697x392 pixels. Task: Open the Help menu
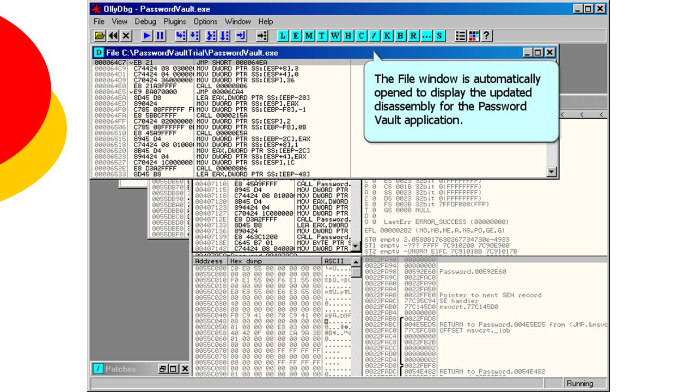click(266, 22)
